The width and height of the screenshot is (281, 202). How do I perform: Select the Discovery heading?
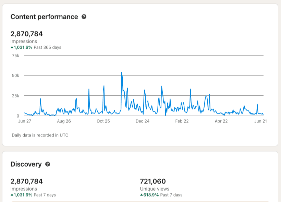click(26, 164)
